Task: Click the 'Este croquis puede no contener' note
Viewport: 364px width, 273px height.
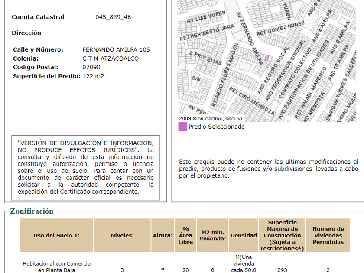Action: pos(269,169)
